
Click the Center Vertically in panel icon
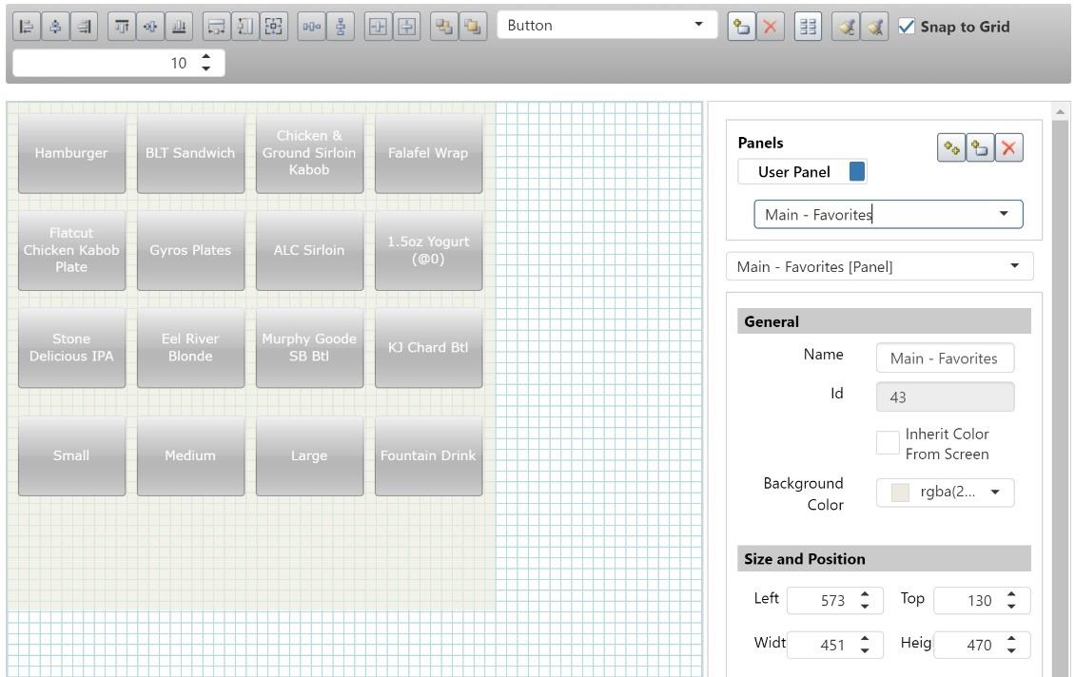pos(406,27)
